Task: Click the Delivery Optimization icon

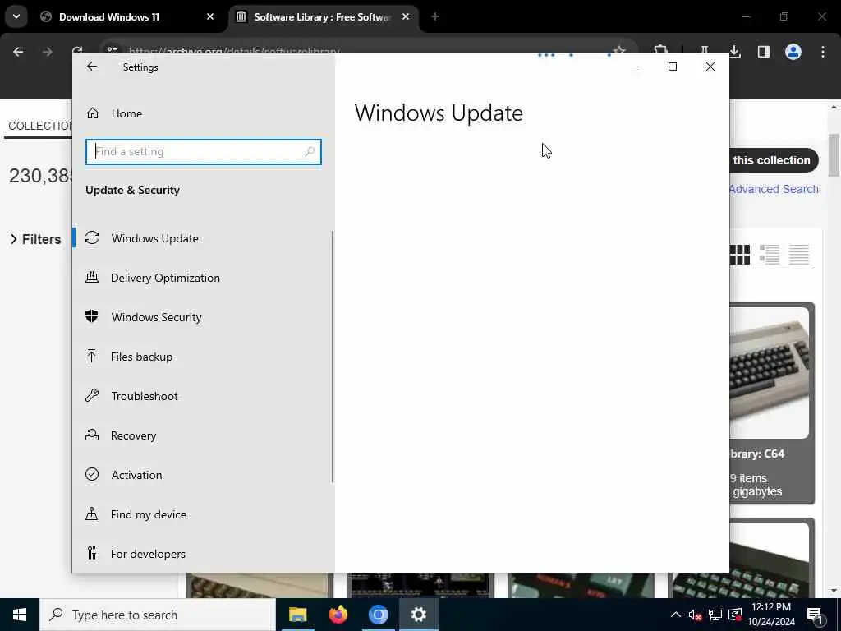Action: point(92,277)
